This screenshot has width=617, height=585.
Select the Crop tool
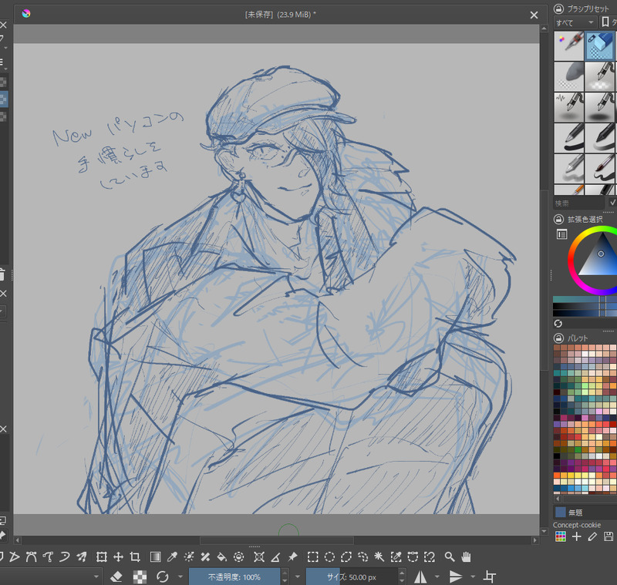point(135,556)
